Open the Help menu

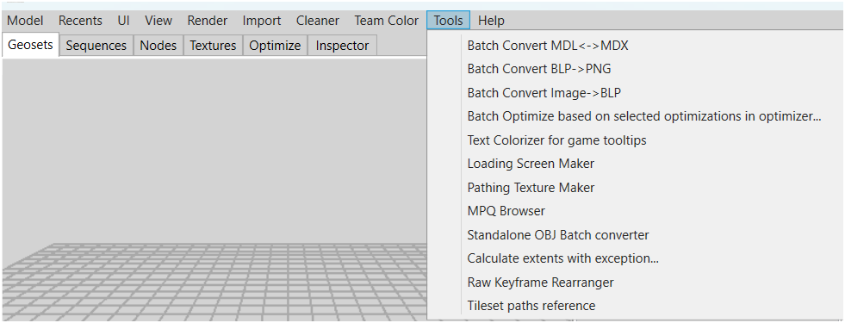tap(492, 21)
